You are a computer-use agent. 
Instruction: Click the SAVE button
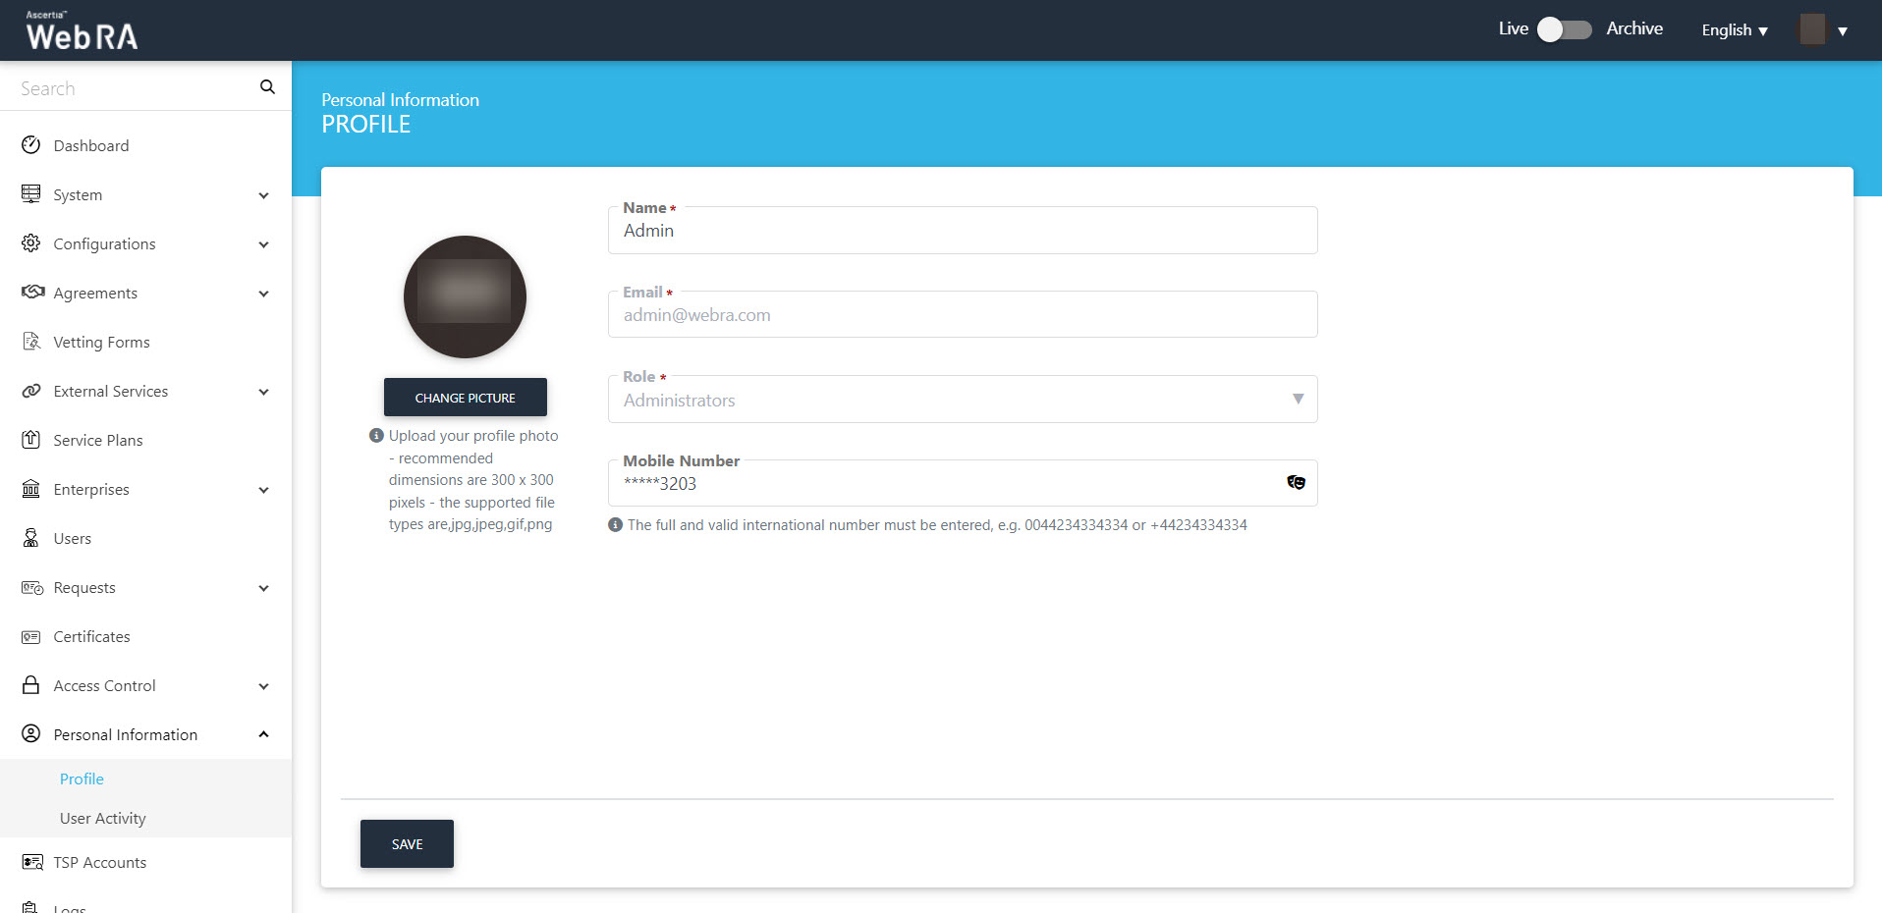point(407,844)
